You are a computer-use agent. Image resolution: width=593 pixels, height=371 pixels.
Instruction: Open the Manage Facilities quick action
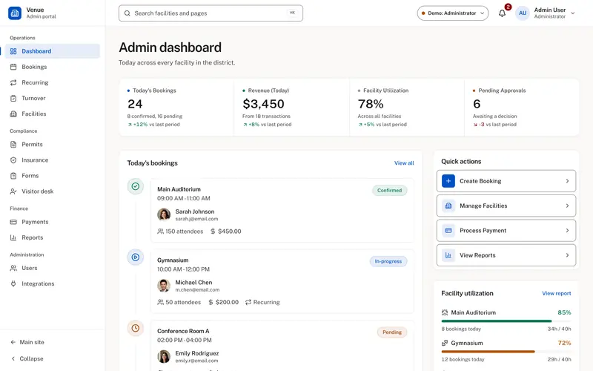click(506, 206)
